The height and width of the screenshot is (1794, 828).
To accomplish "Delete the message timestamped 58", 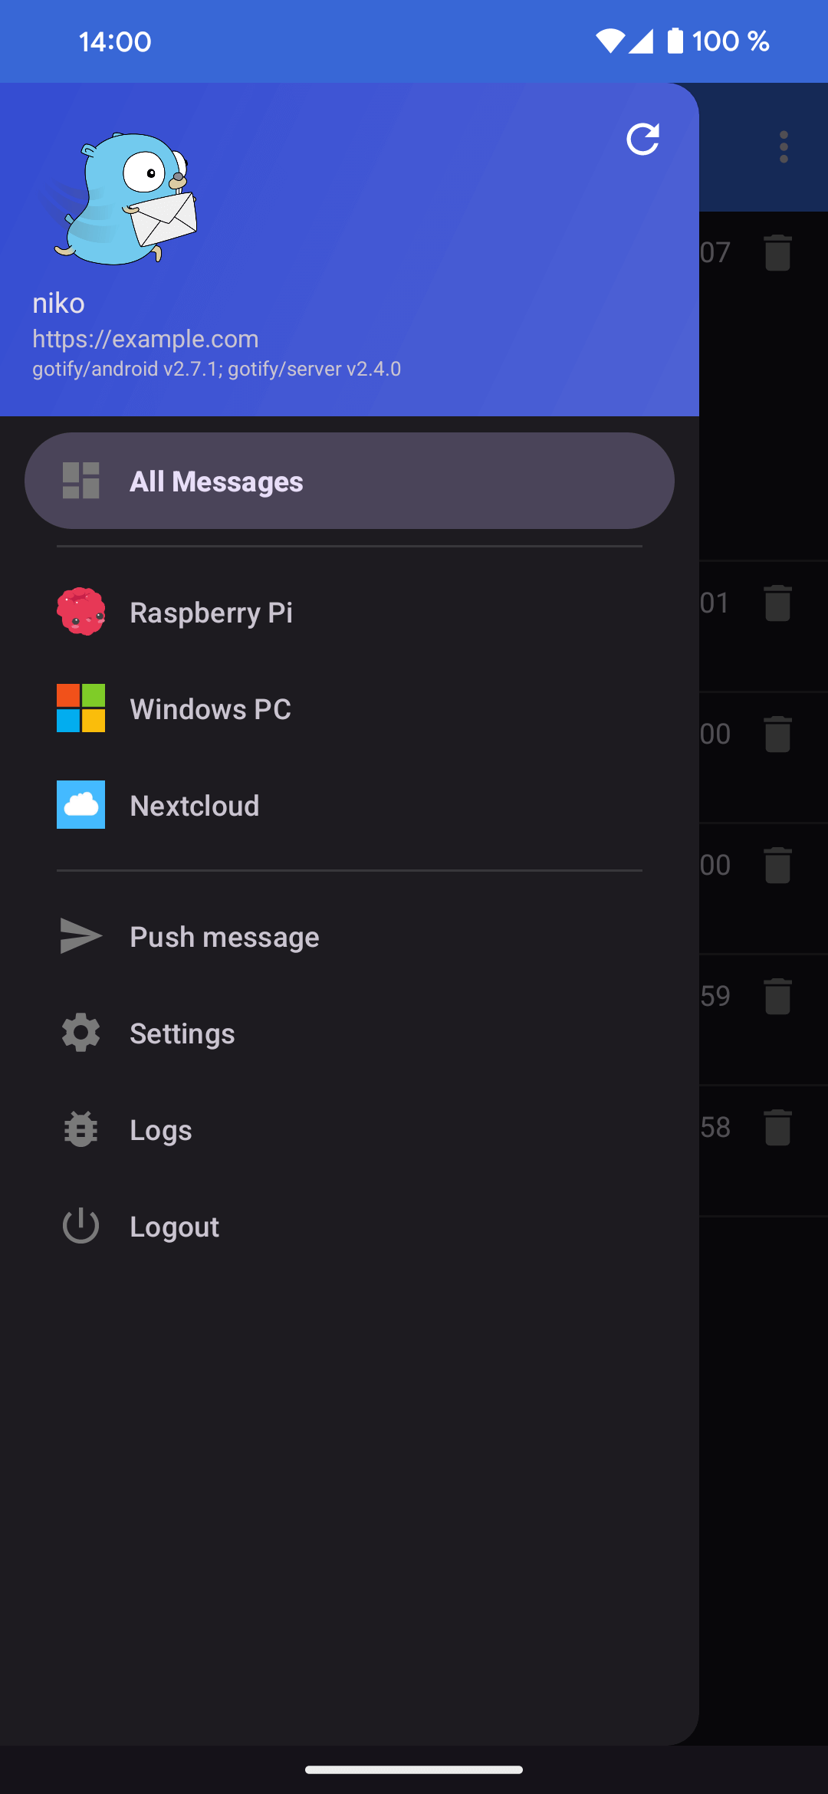I will [777, 1127].
